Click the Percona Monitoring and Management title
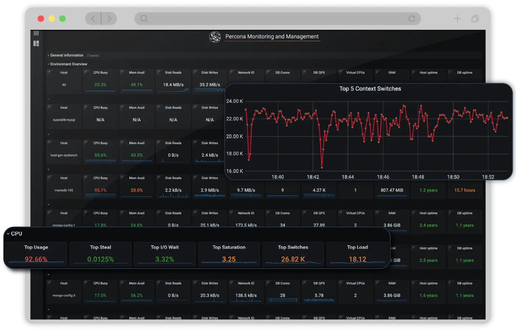 (272, 36)
